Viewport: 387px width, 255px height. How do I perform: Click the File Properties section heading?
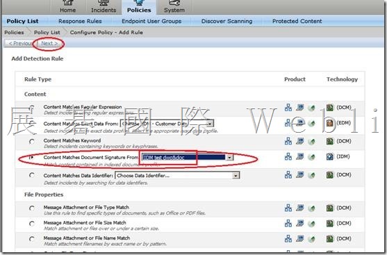click(44, 195)
